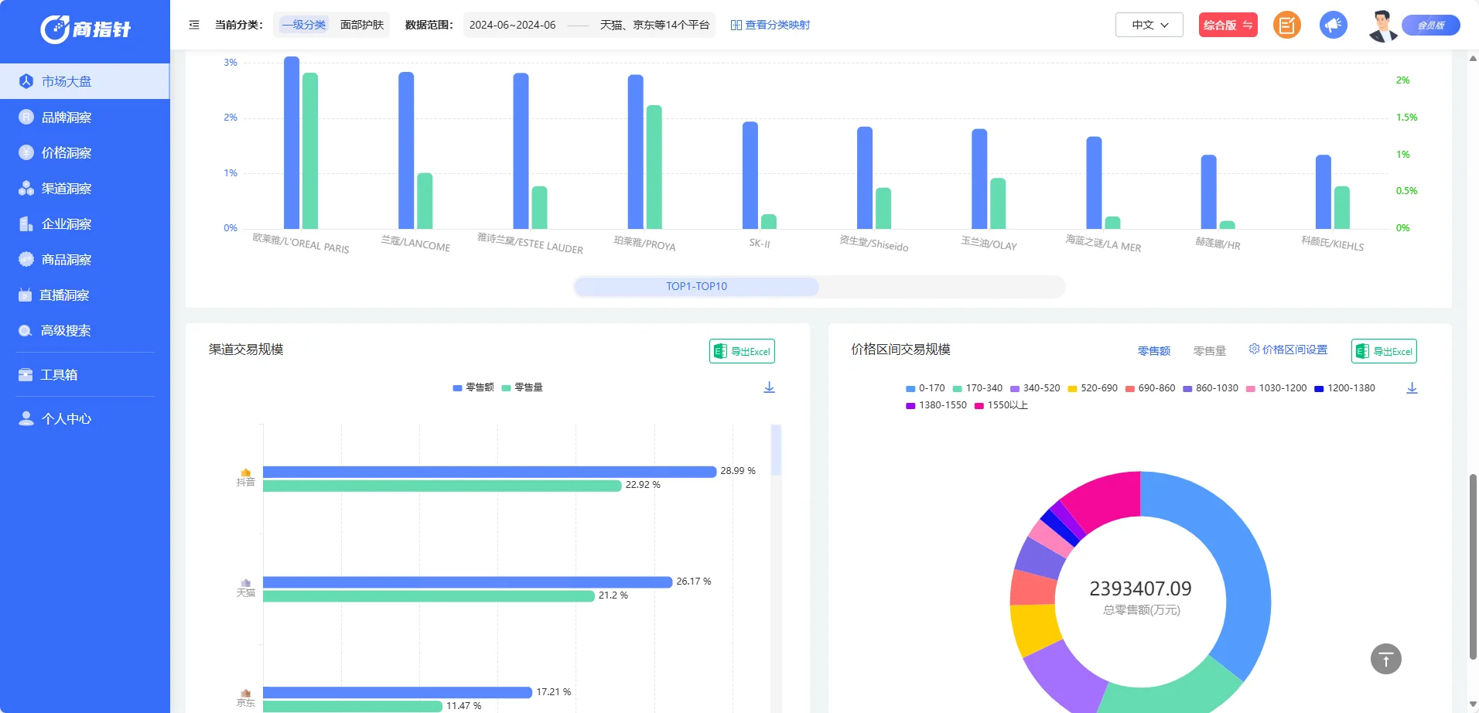This screenshot has height=713, width=1479.
Task: Collapse sidebar with menu fold icon
Action: pos(194,25)
